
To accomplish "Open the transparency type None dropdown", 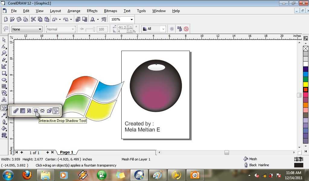I will coord(40,29).
